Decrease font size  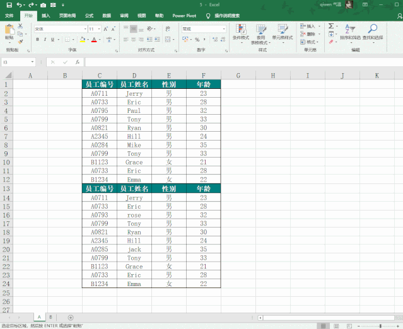pyautogui.click(x=114, y=29)
